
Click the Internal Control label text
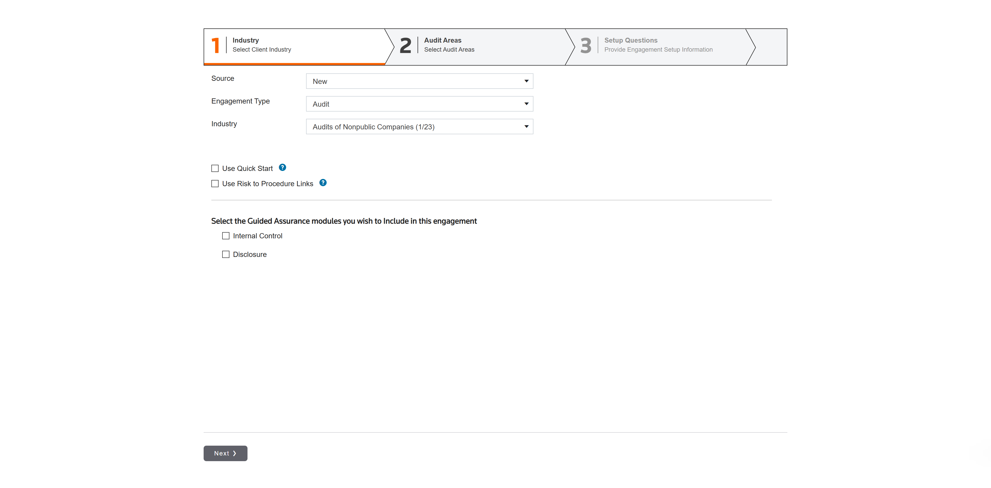point(257,236)
